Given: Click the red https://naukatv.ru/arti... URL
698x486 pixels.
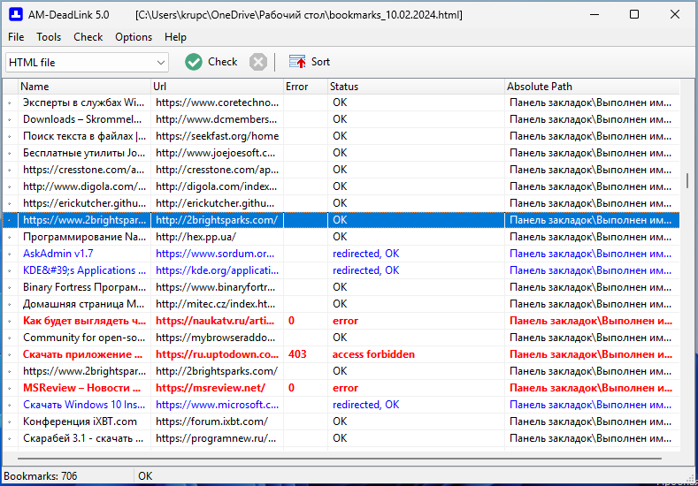Looking at the screenshot, I should (215, 321).
